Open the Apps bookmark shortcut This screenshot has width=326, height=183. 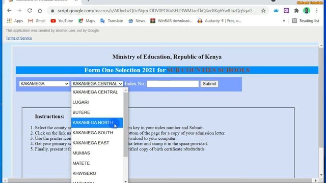[x=15, y=21]
